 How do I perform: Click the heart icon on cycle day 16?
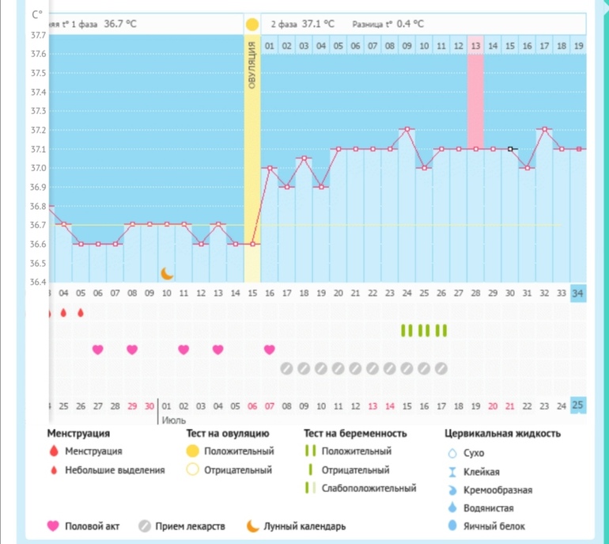(x=270, y=349)
